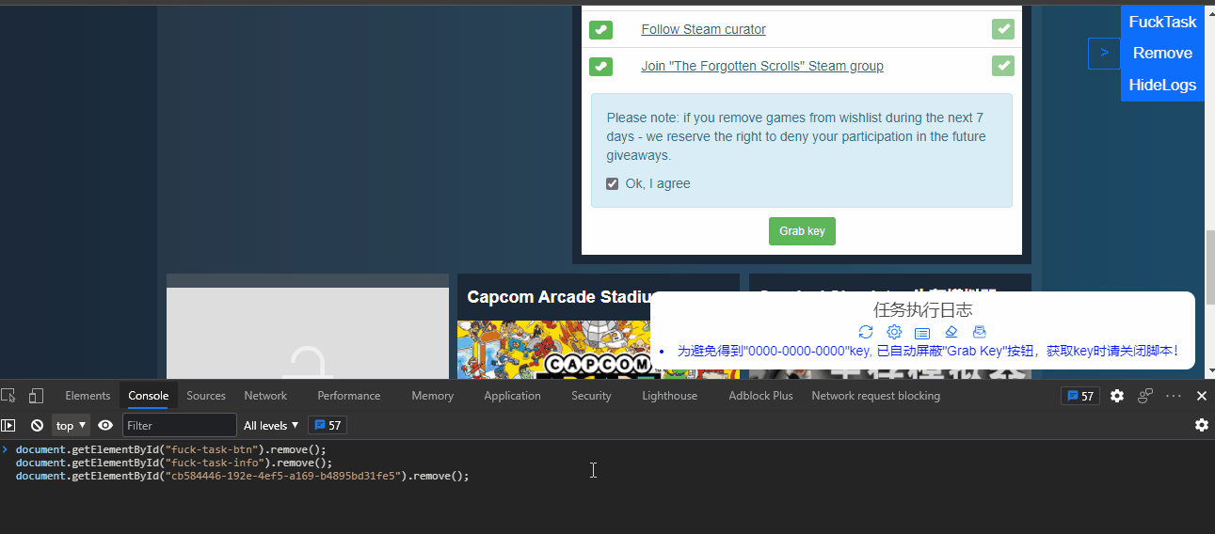This screenshot has height=534, width=1215.
Task: Show the console sidebar
Action: [x=8, y=425]
